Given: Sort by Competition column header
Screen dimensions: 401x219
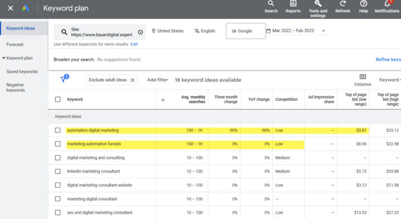Looking at the screenshot, I should click(x=286, y=99).
